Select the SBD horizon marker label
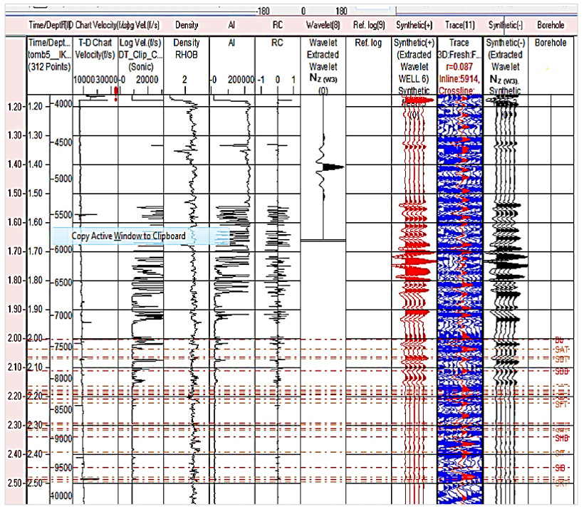This screenshot has width=584, height=509. pos(562,372)
